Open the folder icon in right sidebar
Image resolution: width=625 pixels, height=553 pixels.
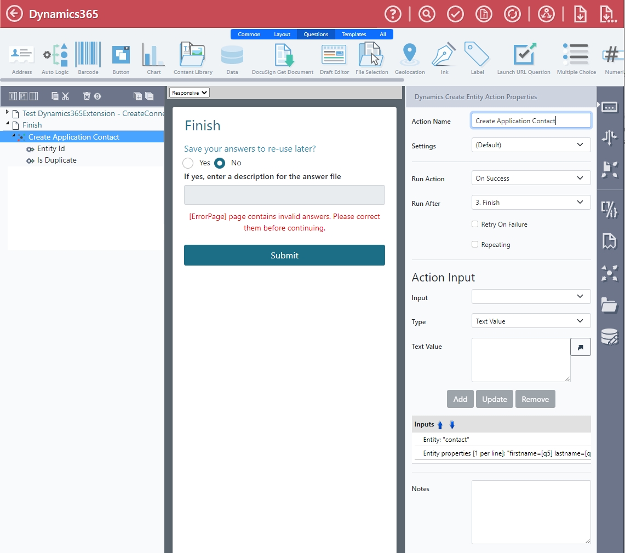pyautogui.click(x=610, y=305)
